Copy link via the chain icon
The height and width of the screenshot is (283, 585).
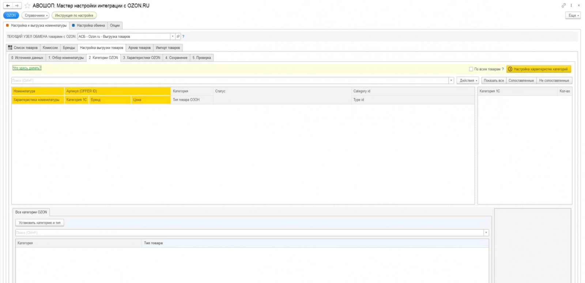563,5
